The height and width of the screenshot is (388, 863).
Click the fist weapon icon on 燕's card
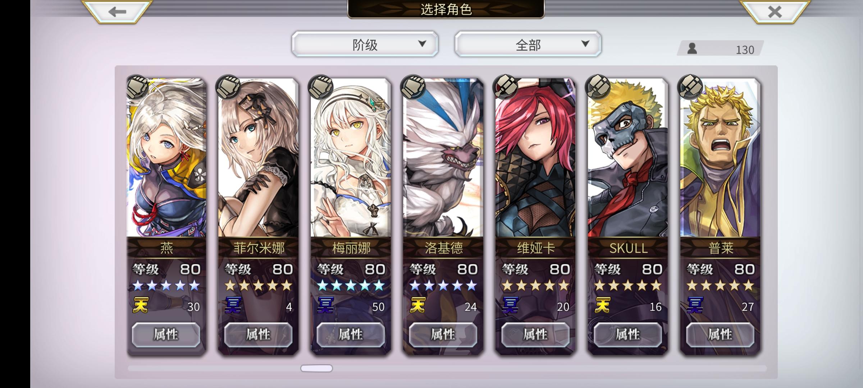click(x=137, y=87)
